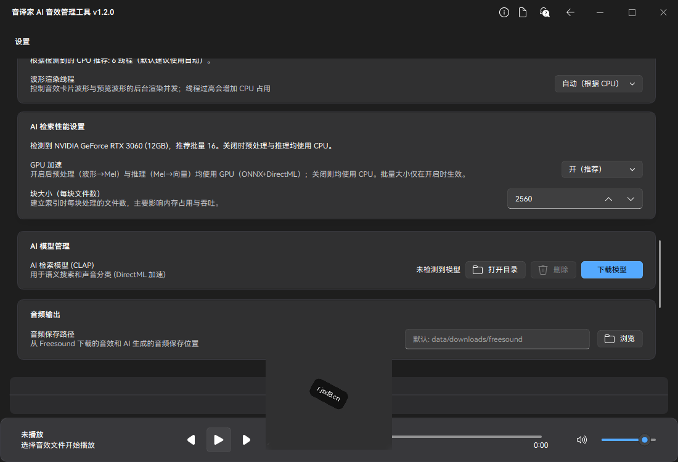Click the 音频保存路径 input field

pyautogui.click(x=497, y=339)
